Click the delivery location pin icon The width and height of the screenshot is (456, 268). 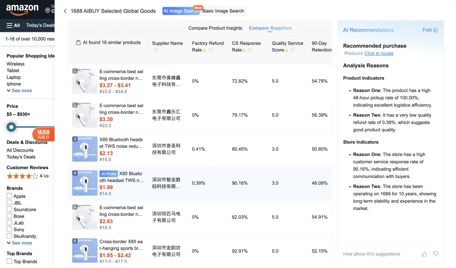point(48,11)
